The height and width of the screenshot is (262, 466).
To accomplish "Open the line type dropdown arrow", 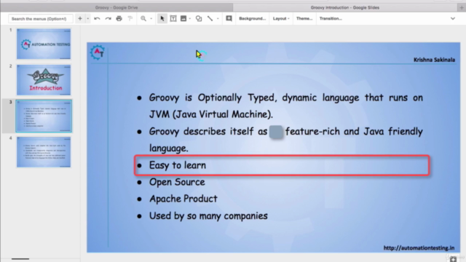I will pos(218,18).
